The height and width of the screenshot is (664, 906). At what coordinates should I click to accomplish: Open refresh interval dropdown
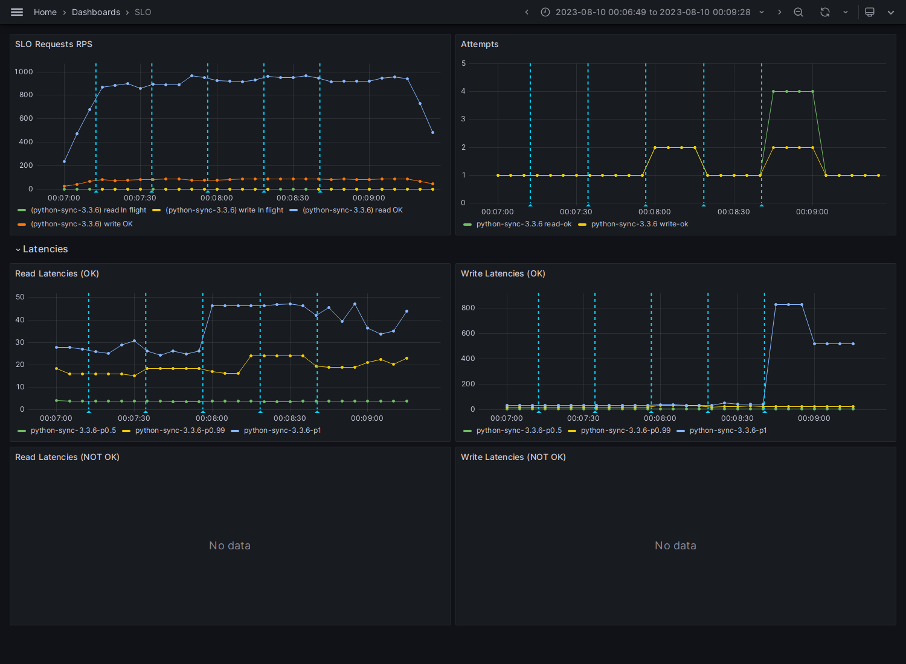(x=845, y=12)
